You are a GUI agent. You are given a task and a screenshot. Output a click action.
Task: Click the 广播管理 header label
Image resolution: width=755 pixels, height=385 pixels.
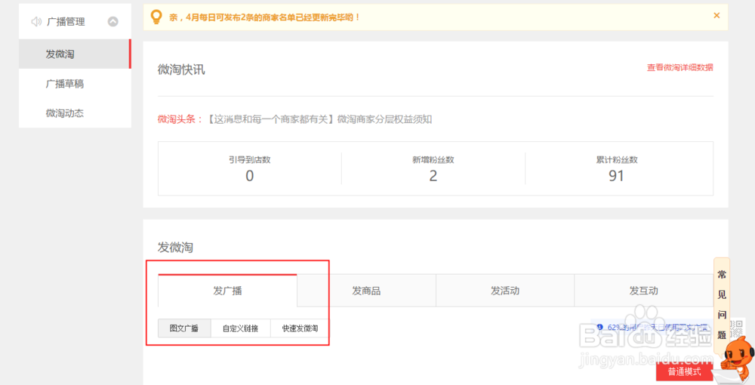point(66,22)
